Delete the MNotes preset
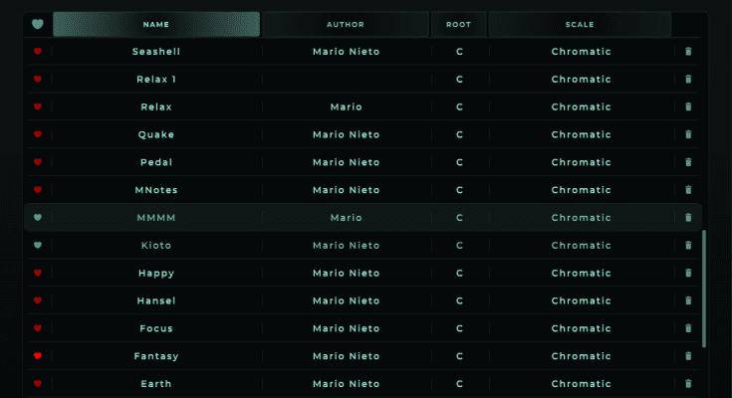Viewport: 732px width, 398px height. (688, 190)
